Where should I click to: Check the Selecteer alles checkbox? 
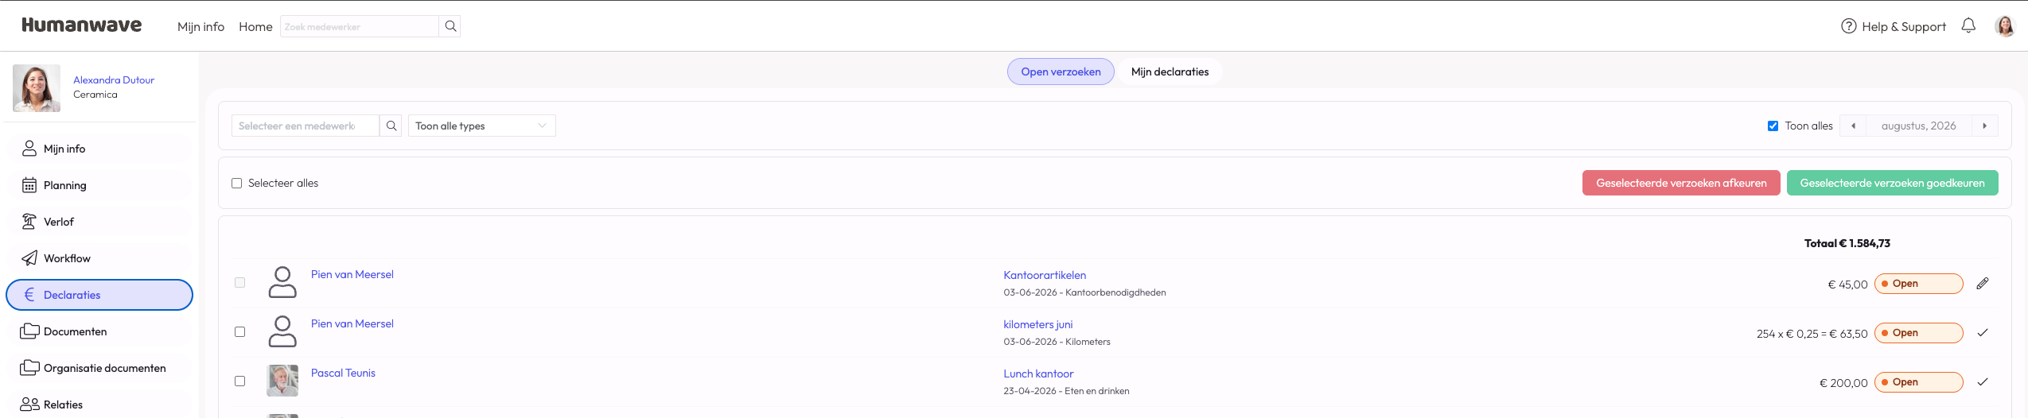click(x=236, y=183)
